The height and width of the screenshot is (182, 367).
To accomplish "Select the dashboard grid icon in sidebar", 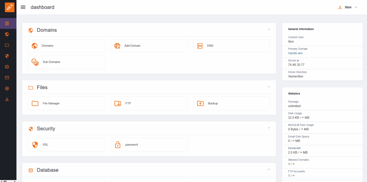I will click(7, 23).
